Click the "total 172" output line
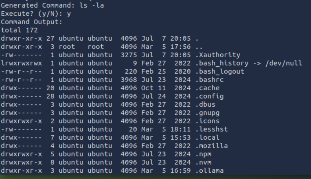 coord(19,30)
